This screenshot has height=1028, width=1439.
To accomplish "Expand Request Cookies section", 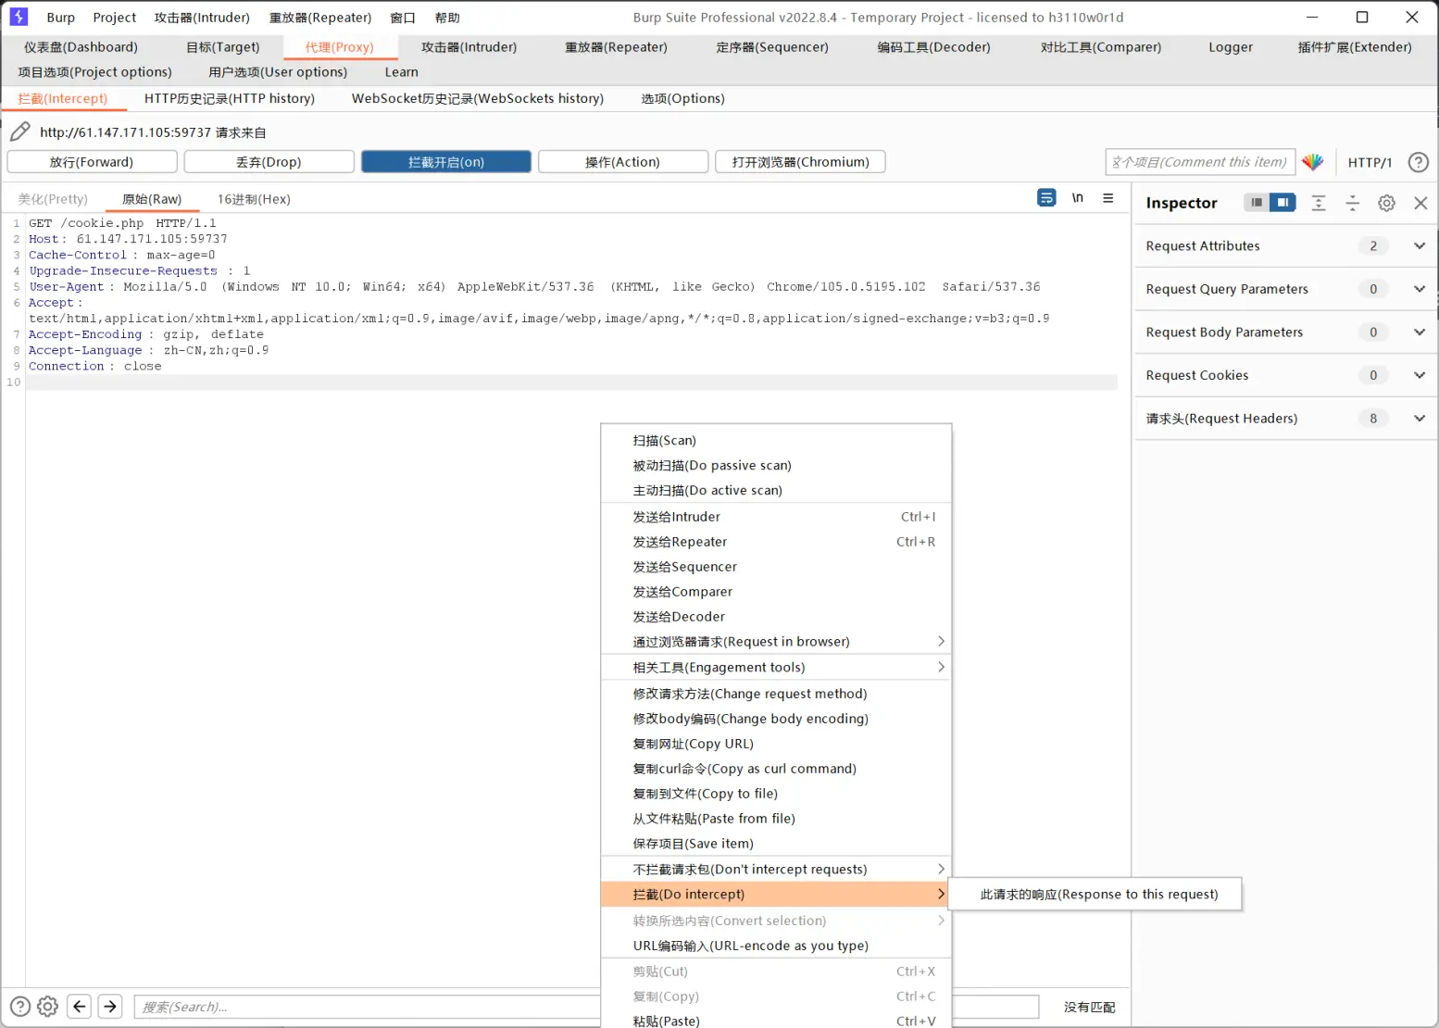I will click(1419, 375).
